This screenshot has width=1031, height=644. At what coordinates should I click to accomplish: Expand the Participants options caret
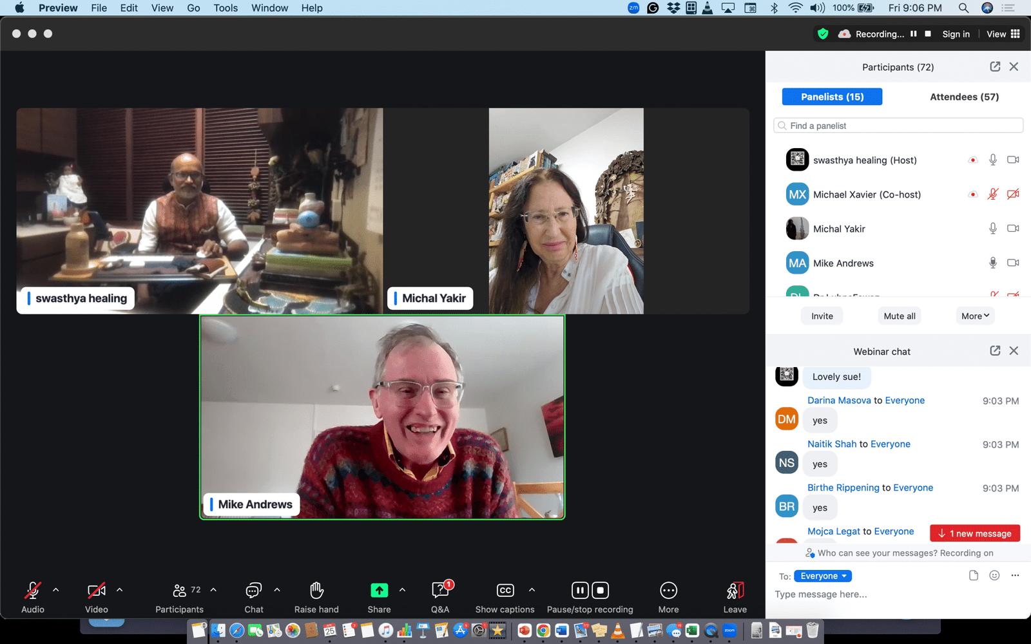213,589
